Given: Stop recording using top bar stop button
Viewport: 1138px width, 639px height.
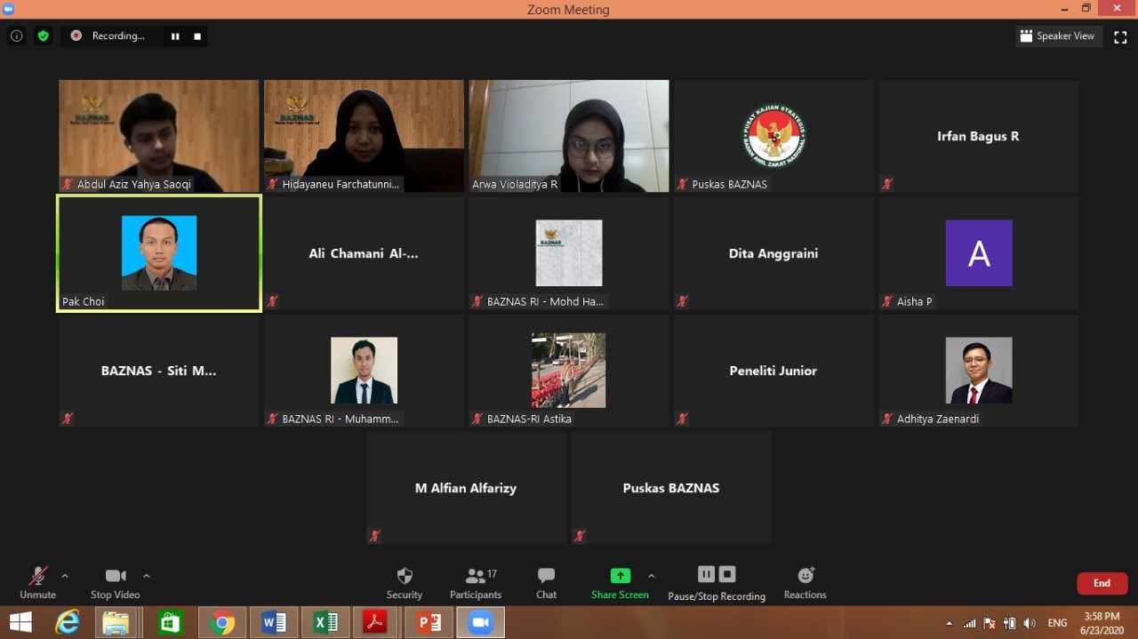Looking at the screenshot, I should coord(197,36).
